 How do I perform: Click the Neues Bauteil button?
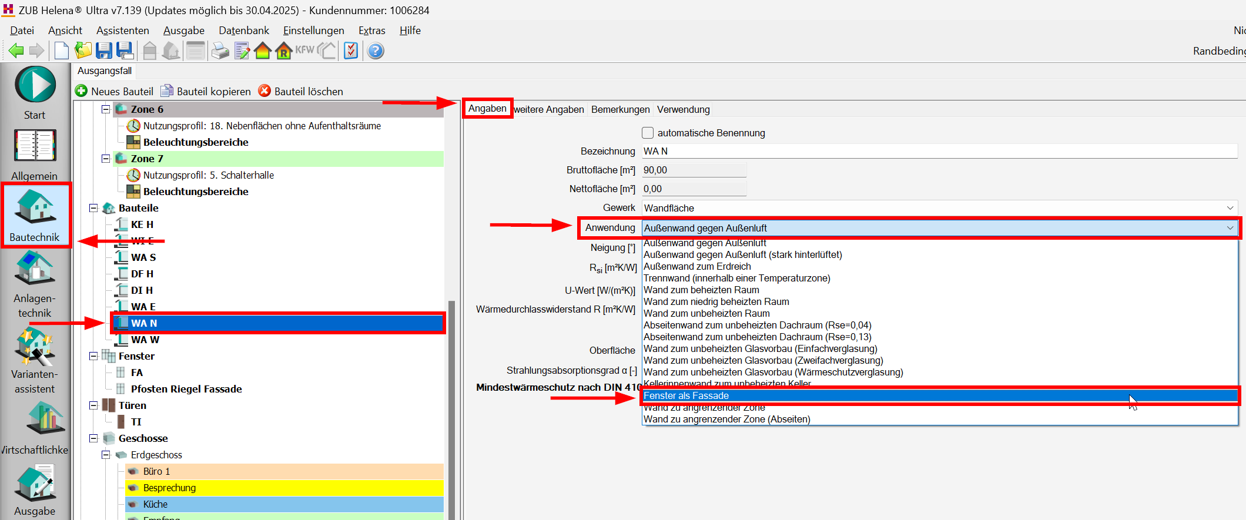pyautogui.click(x=115, y=91)
